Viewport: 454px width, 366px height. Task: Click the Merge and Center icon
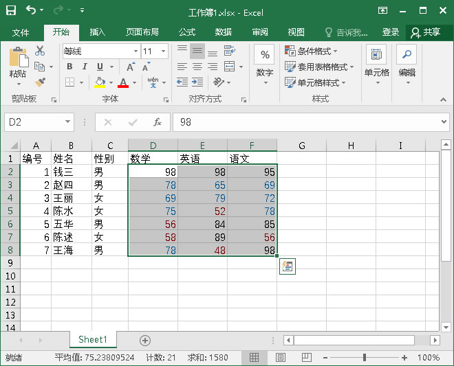coord(230,67)
